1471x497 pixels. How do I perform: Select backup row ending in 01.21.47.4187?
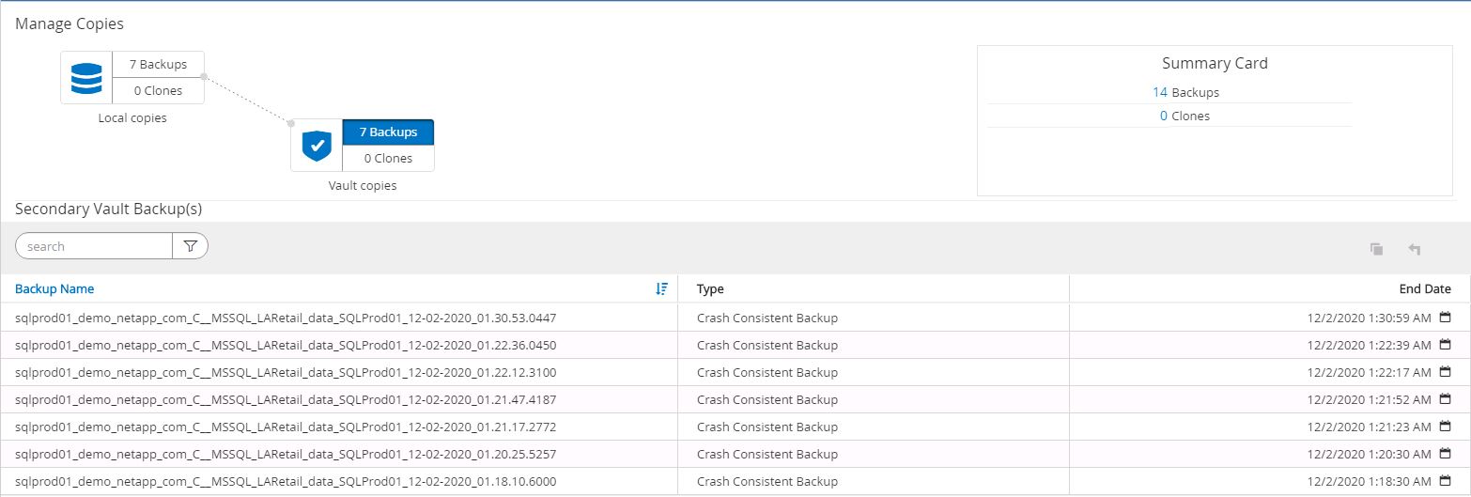(286, 399)
